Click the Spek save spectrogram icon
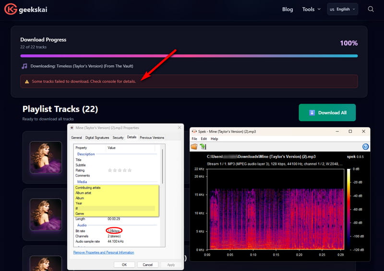384x271 pixels. [x=203, y=147]
